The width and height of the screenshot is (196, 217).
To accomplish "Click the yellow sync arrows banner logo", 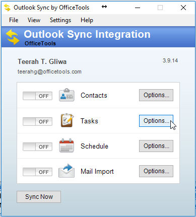I will pos(13,37).
